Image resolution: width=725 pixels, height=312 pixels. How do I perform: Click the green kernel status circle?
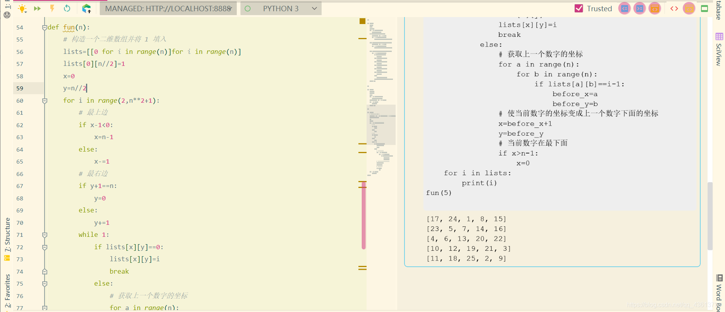248,9
